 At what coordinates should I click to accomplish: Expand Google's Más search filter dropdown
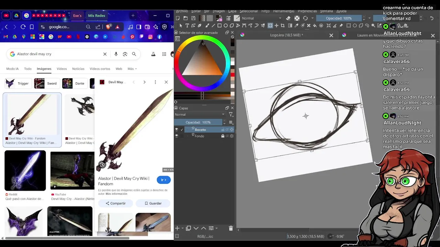[132, 69]
